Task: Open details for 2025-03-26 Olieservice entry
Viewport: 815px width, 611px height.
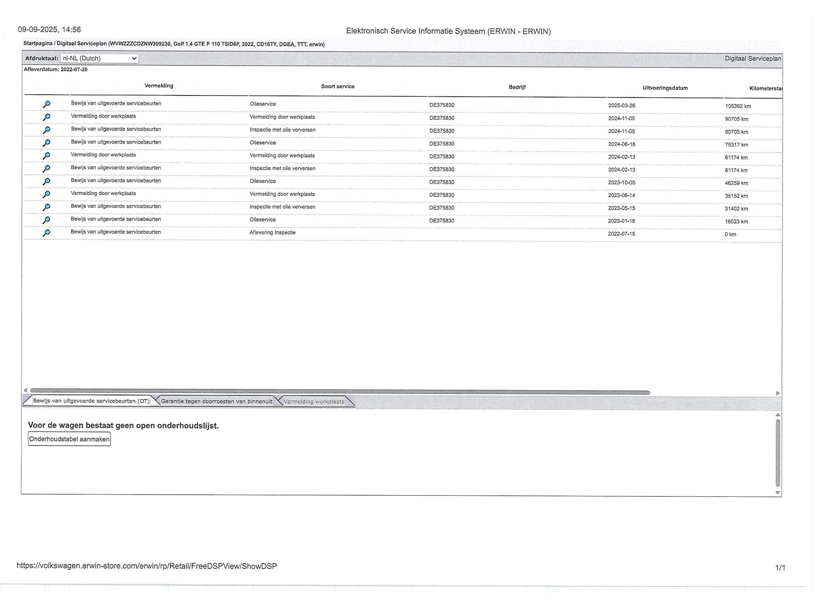Action: click(x=47, y=104)
